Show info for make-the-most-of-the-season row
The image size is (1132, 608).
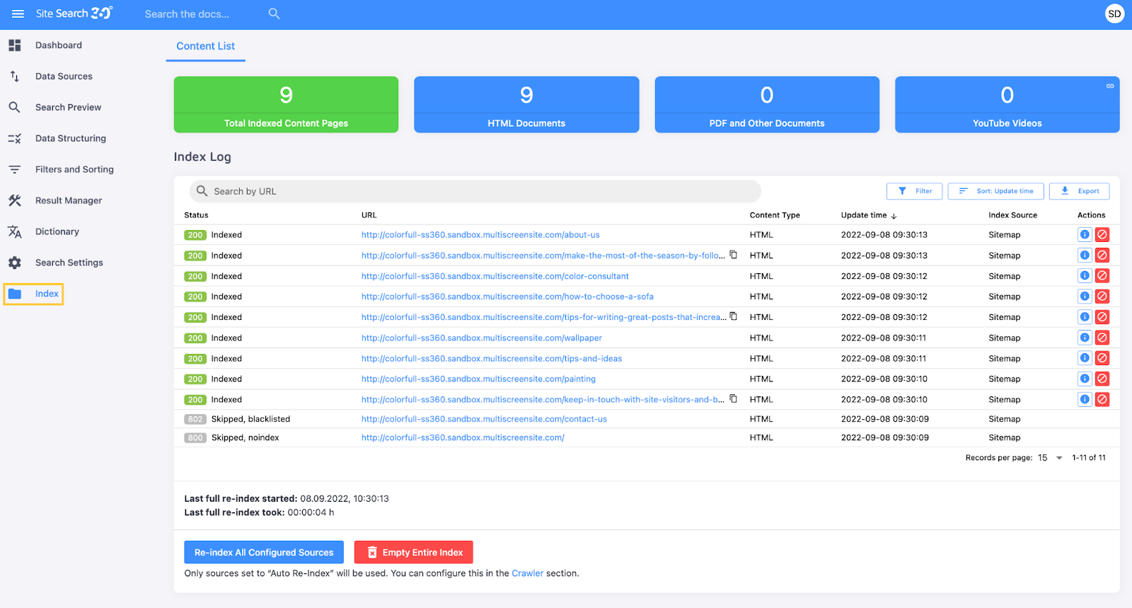[x=1085, y=255]
